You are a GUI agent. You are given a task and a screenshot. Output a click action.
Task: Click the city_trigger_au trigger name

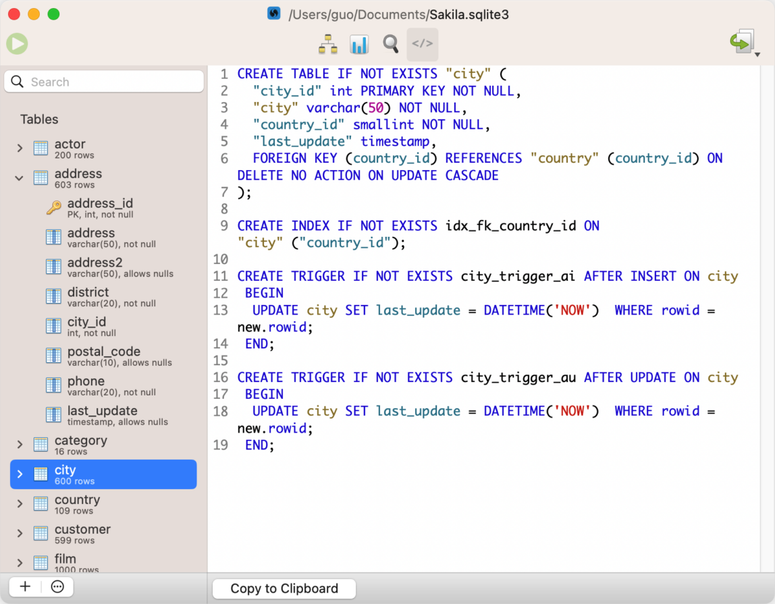pyautogui.click(x=518, y=378)
